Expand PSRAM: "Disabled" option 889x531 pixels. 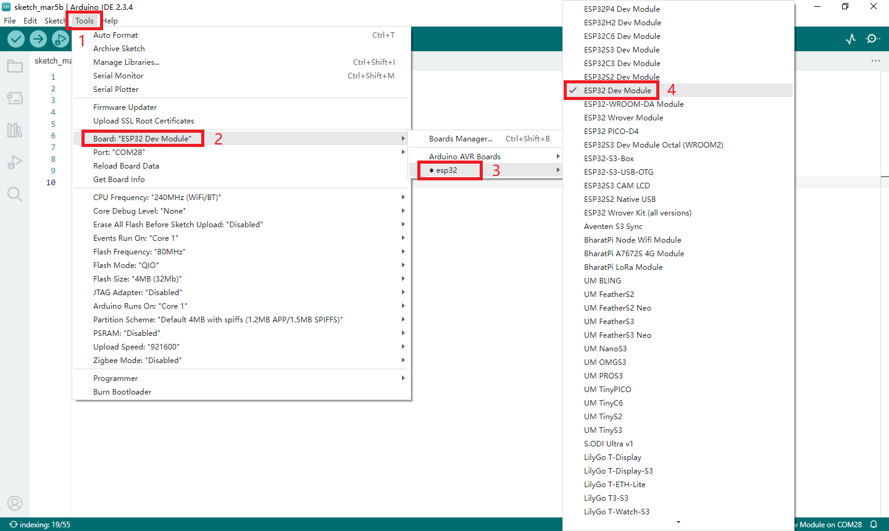point(242,333)
